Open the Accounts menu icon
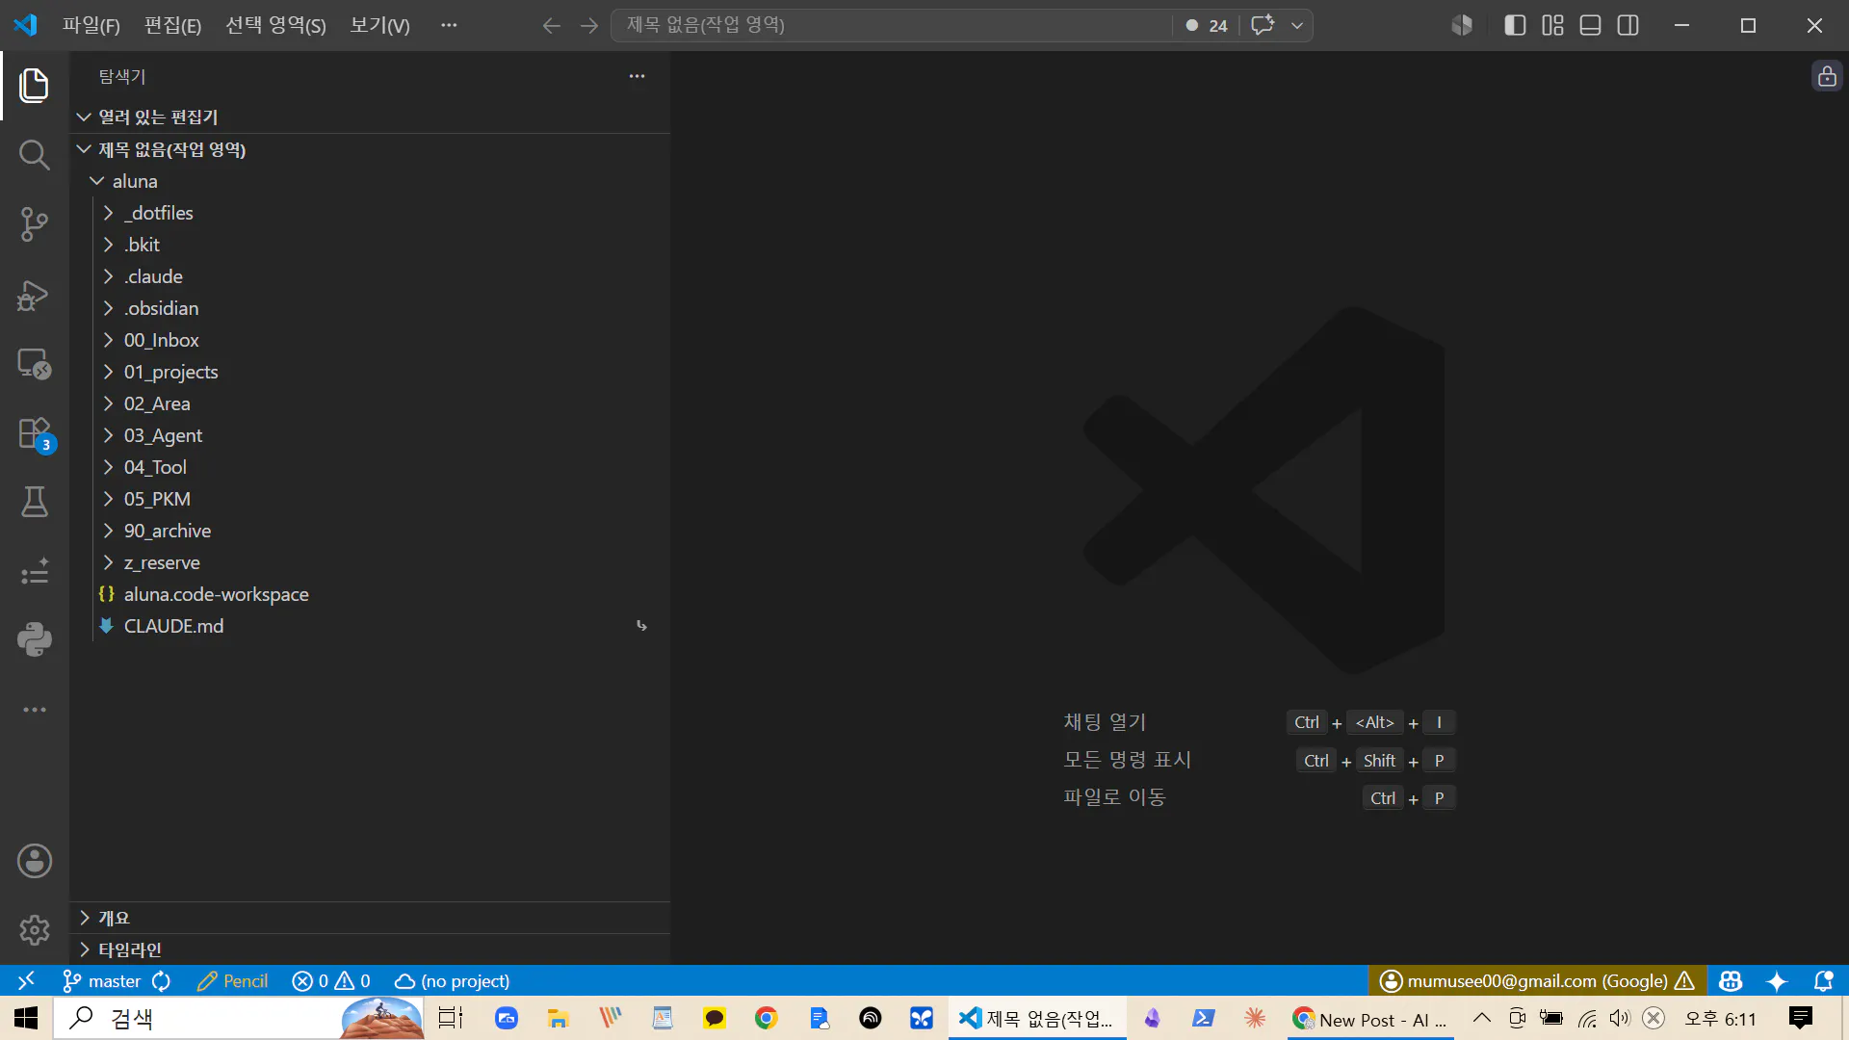1849x1040 pixels. pos(35,861)
